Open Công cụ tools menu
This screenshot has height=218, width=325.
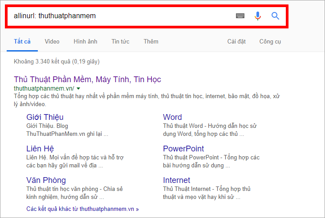pyautogui.click(x=270, y=42)
